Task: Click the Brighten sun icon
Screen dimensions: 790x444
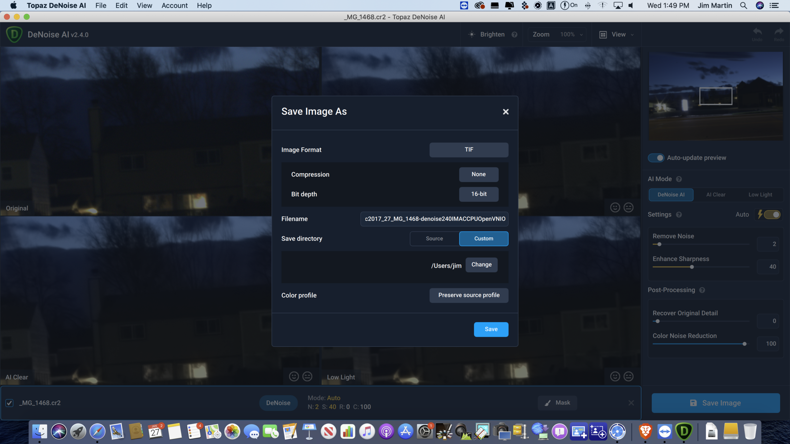Action: [x=472, y=35]
